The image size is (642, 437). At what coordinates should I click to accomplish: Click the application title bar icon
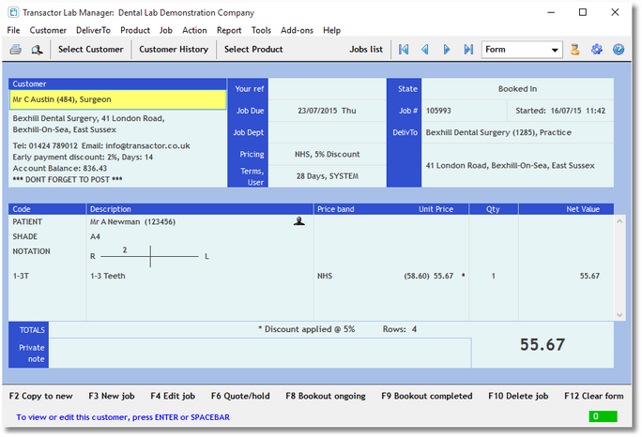(13, 13)
